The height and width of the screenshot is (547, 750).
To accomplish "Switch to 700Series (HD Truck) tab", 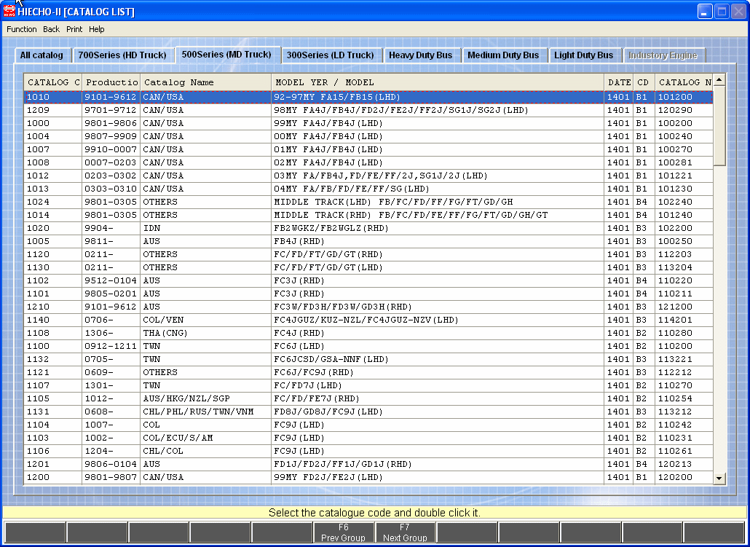I will pyautogui.click(x=122, y=55).
